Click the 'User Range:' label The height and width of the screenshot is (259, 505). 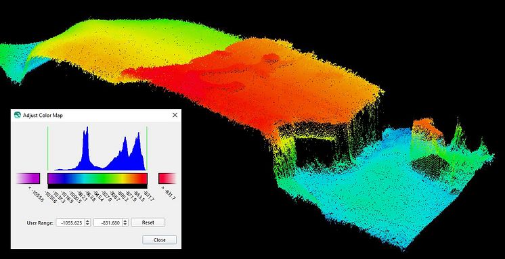coord(40,222)
